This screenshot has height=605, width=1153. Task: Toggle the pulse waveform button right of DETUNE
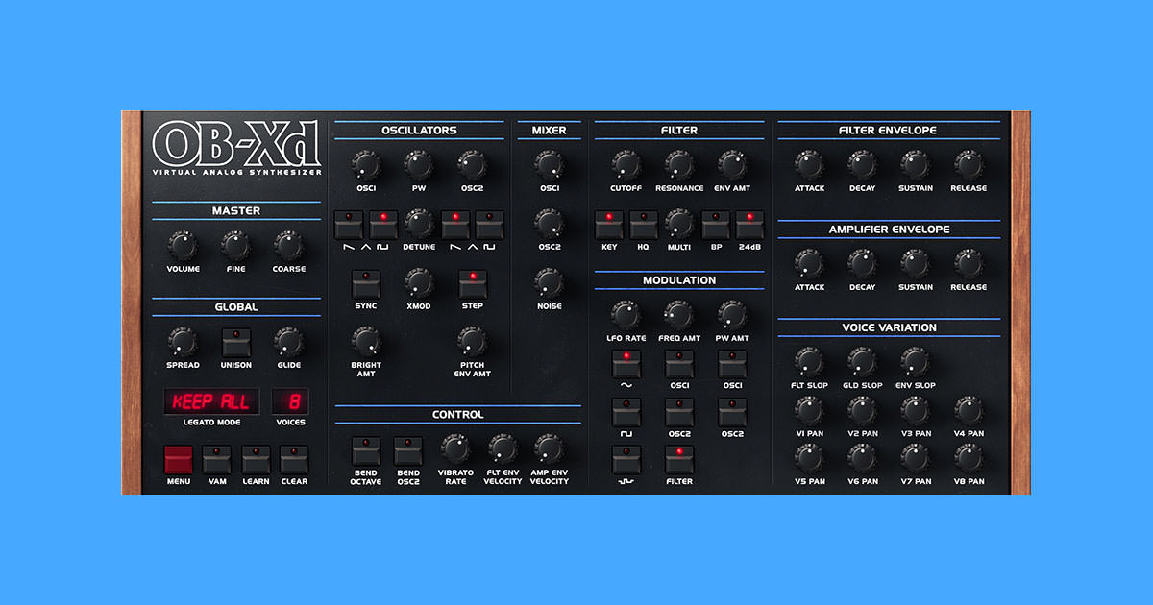489,225
